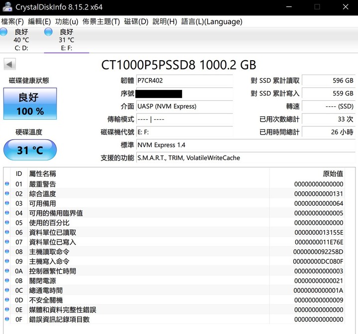
Task: Click the 31 °C temperature button
Action: (x=30, y=150)
